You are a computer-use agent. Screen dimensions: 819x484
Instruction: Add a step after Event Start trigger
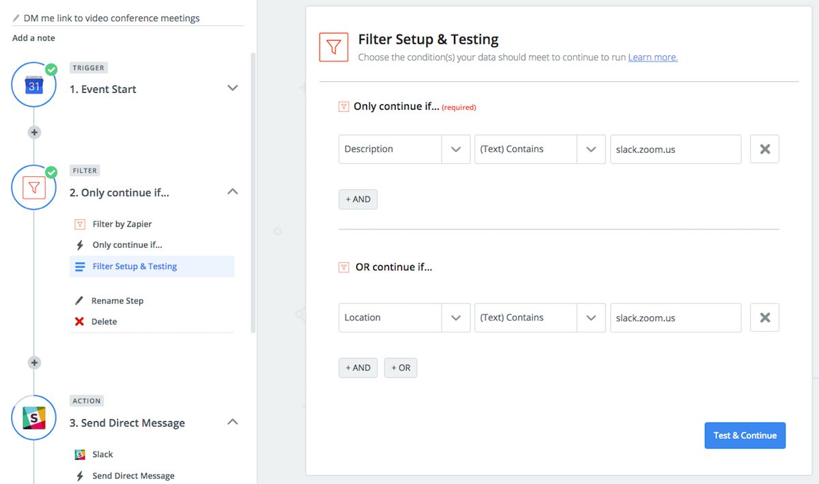(34, 132)
